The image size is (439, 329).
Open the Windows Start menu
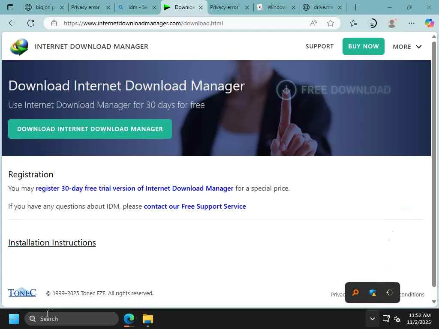click(14, 319)
